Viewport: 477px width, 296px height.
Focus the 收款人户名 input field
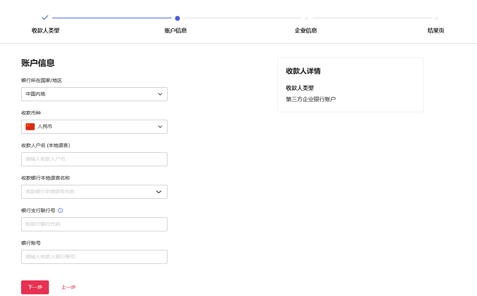[94, 159]
